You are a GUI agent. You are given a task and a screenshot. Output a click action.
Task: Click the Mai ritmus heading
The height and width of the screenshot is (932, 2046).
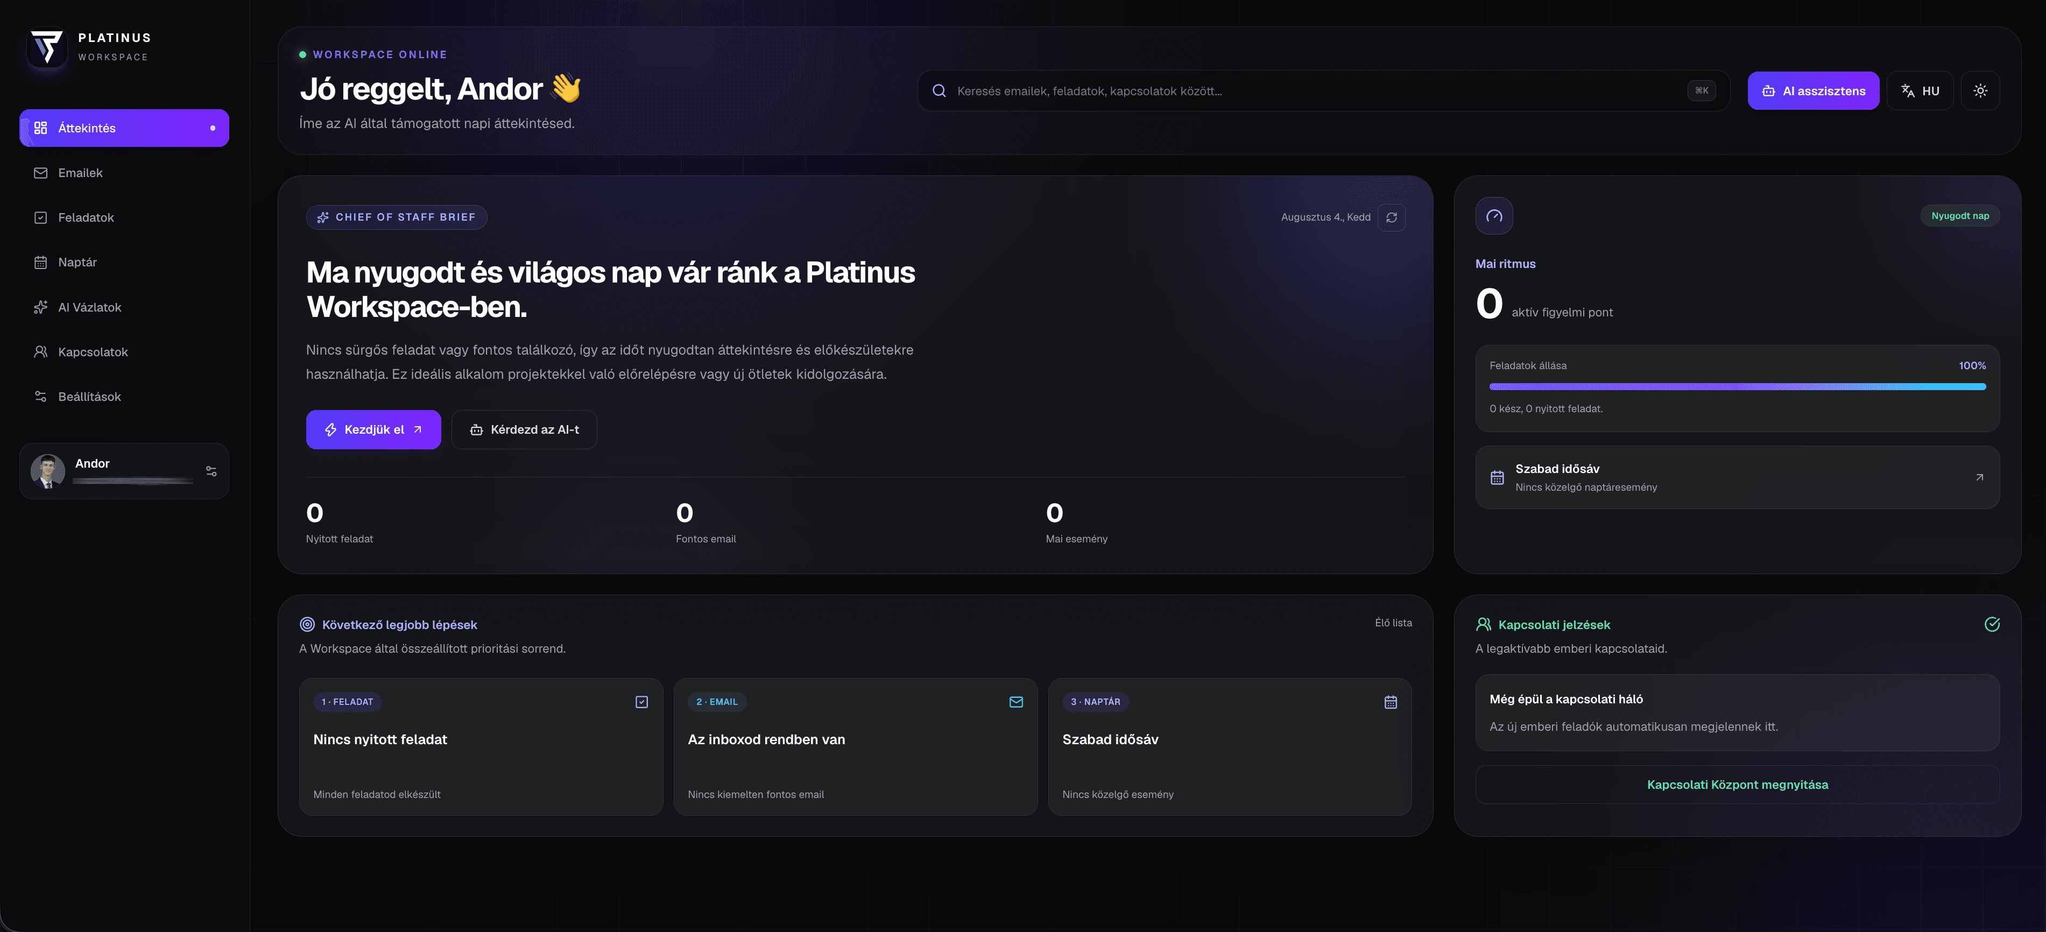[1505, 264]
